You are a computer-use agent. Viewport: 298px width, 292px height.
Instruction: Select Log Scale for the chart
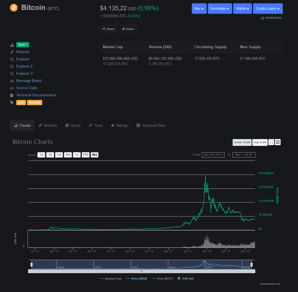click(x=260, y=142)
